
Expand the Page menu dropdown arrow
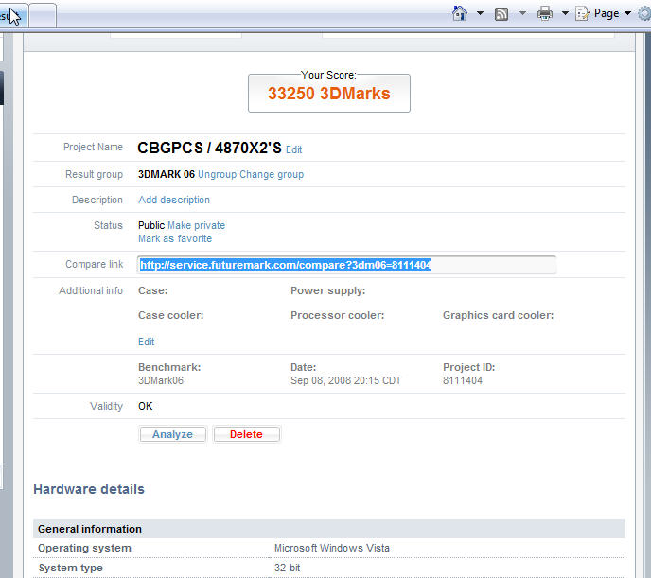tap(627, 13)
